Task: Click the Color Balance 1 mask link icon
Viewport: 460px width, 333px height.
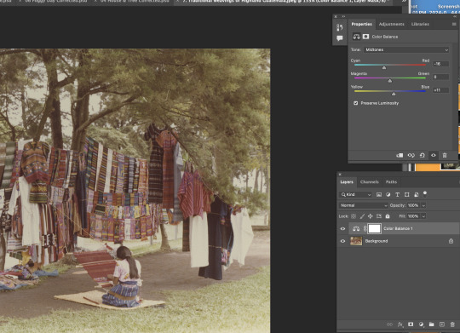Action: click(x=365, y=228)
